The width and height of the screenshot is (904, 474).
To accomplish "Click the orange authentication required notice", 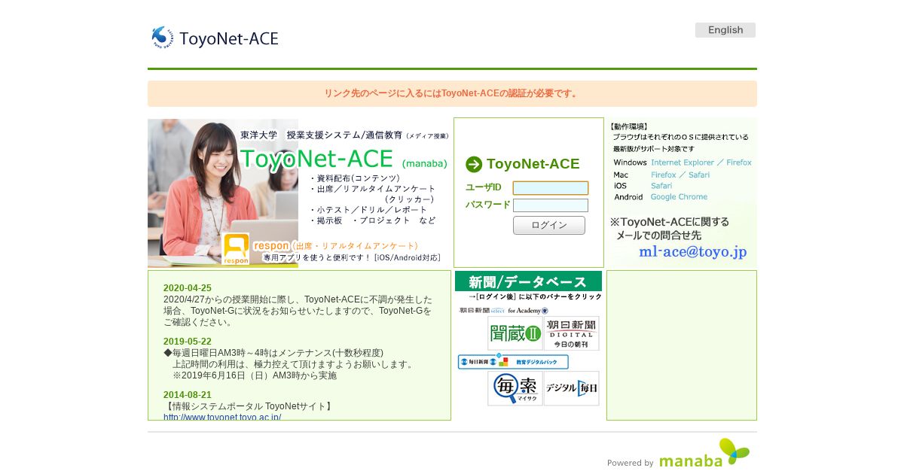I will pyautogui.click(x=452, y=93).
